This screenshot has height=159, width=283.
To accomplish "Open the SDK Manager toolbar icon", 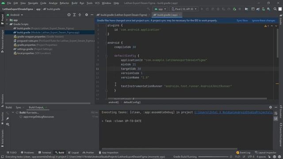I will 268,9.
